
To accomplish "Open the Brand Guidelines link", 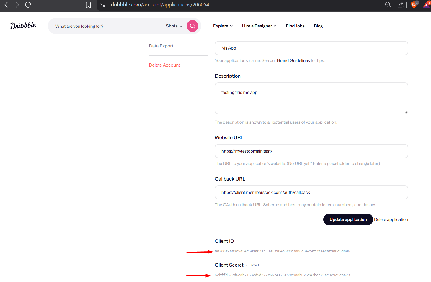I will 293,60.
